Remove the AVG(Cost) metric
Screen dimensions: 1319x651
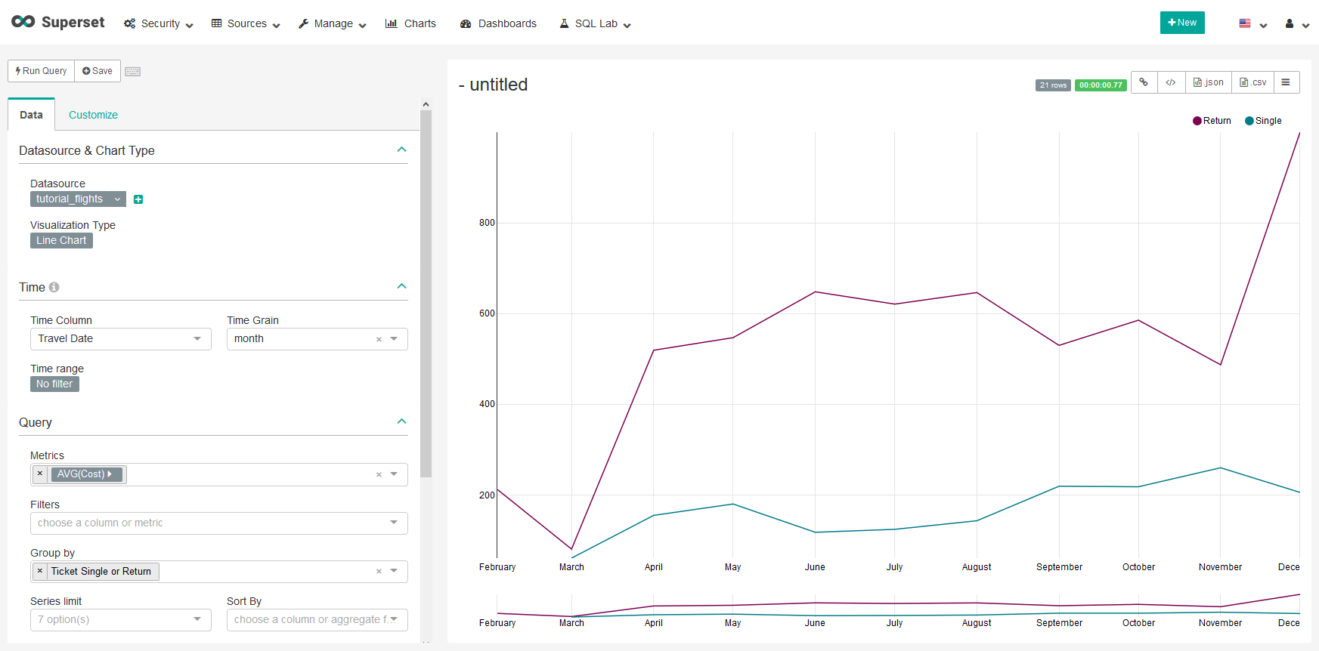(40, 474)
